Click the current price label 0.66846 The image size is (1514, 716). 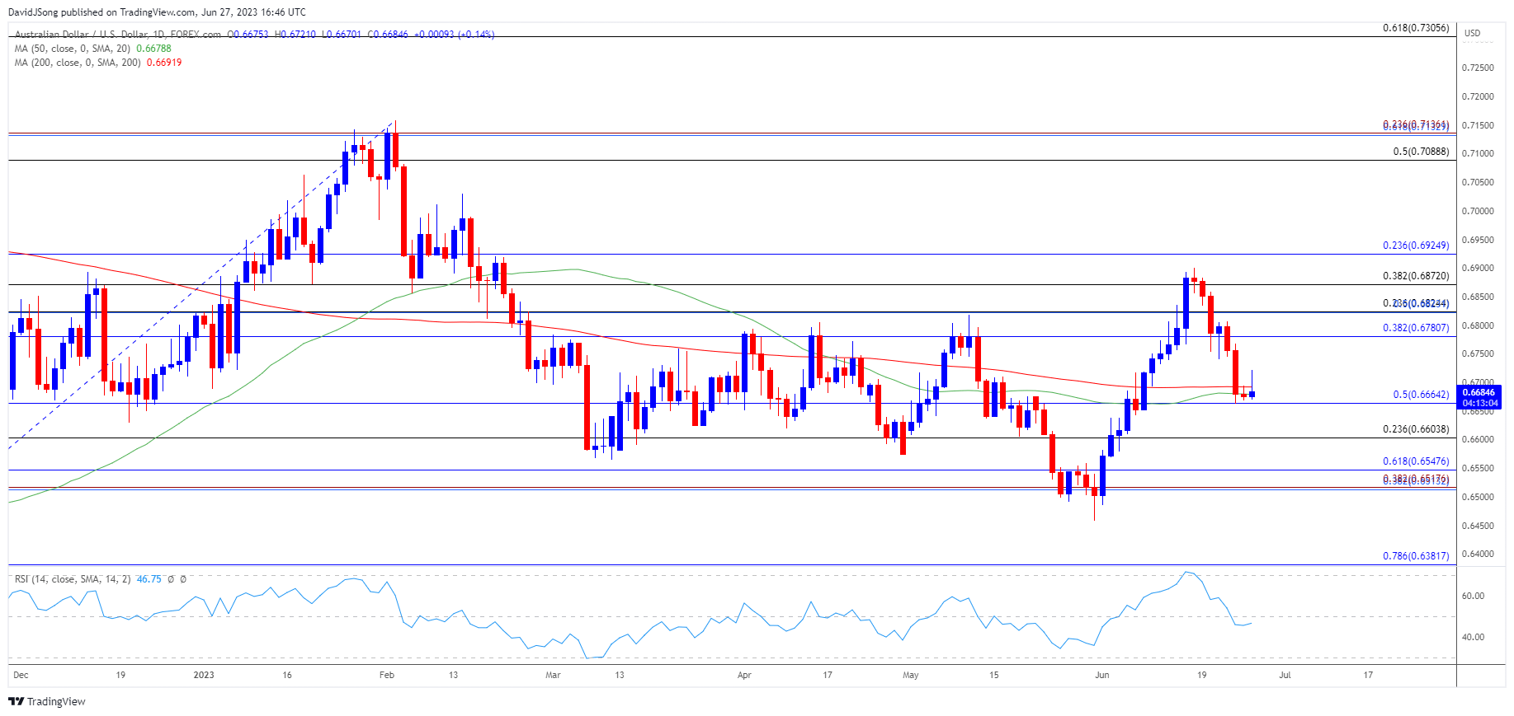[1479, 393]
